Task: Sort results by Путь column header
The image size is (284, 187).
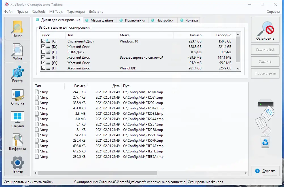Action: click(x=185, y=86)
